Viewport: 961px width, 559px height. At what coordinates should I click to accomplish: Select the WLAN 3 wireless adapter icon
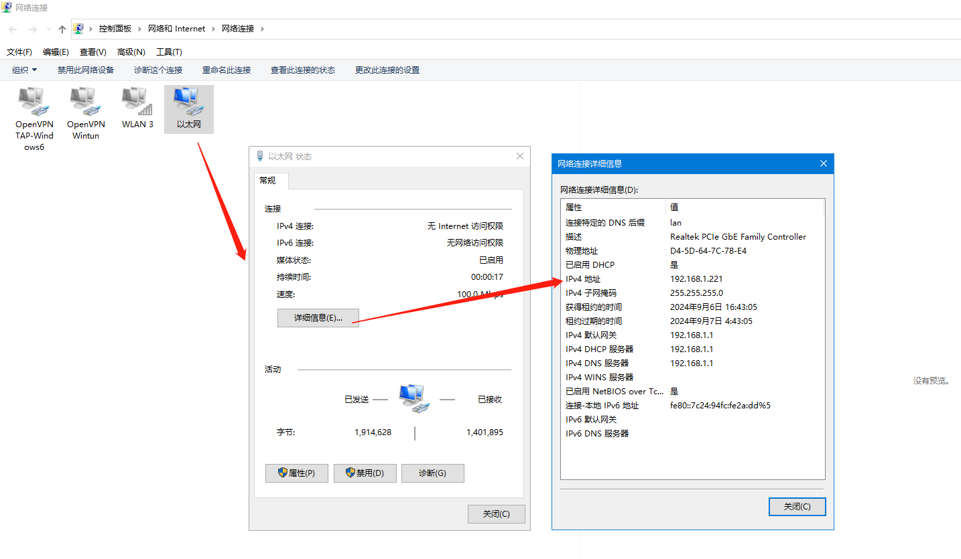tap(137, 102)
